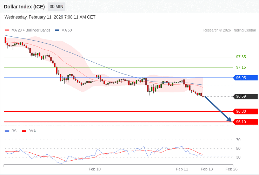The height and width of the screenshot is (175, 259).
Task: Click the RSI legend label
Action: click(14, 131)
